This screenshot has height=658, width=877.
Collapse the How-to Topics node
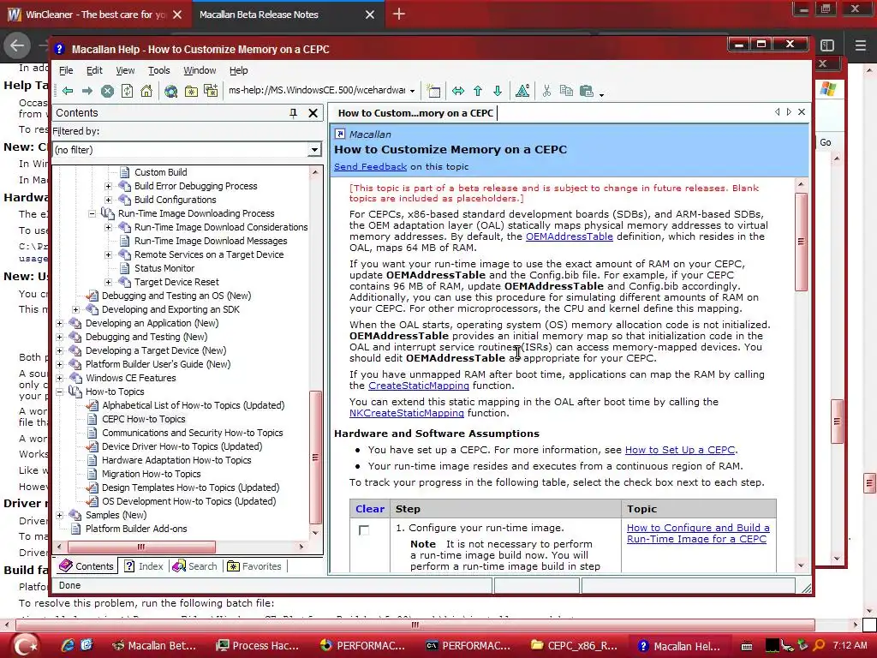click(60, 392)
